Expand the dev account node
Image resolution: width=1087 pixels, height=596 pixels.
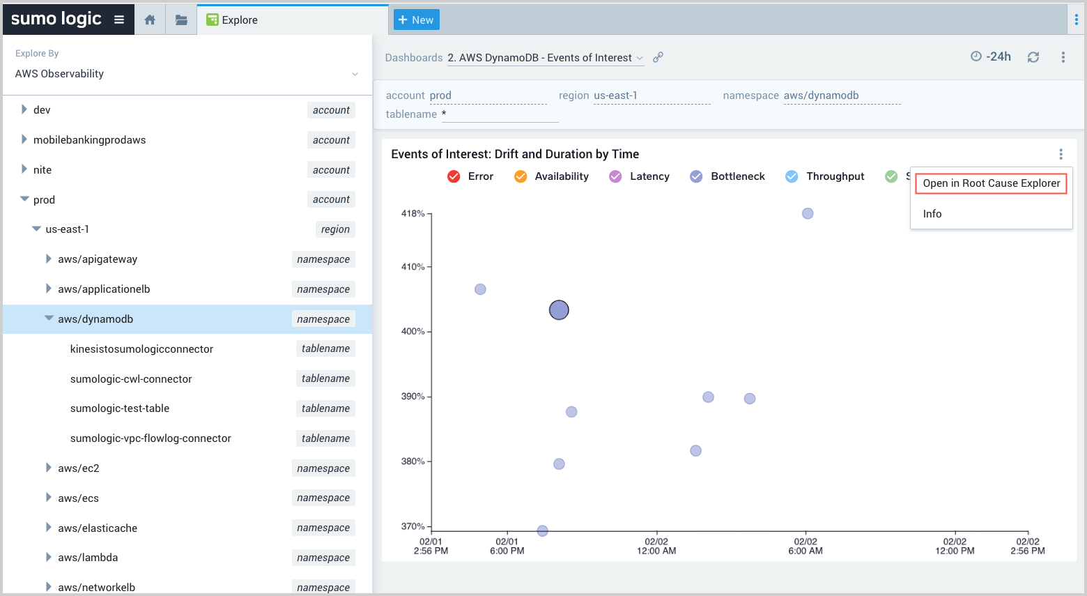[x=24, y=109]
